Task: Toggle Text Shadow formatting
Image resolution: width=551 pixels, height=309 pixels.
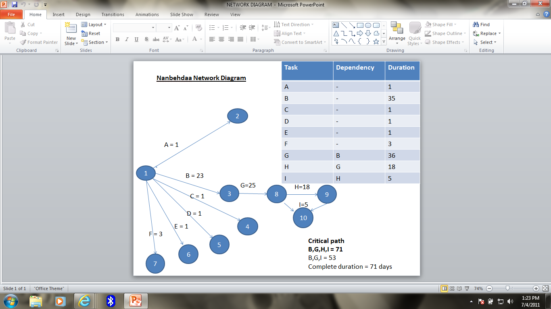Action: (146, 39)
